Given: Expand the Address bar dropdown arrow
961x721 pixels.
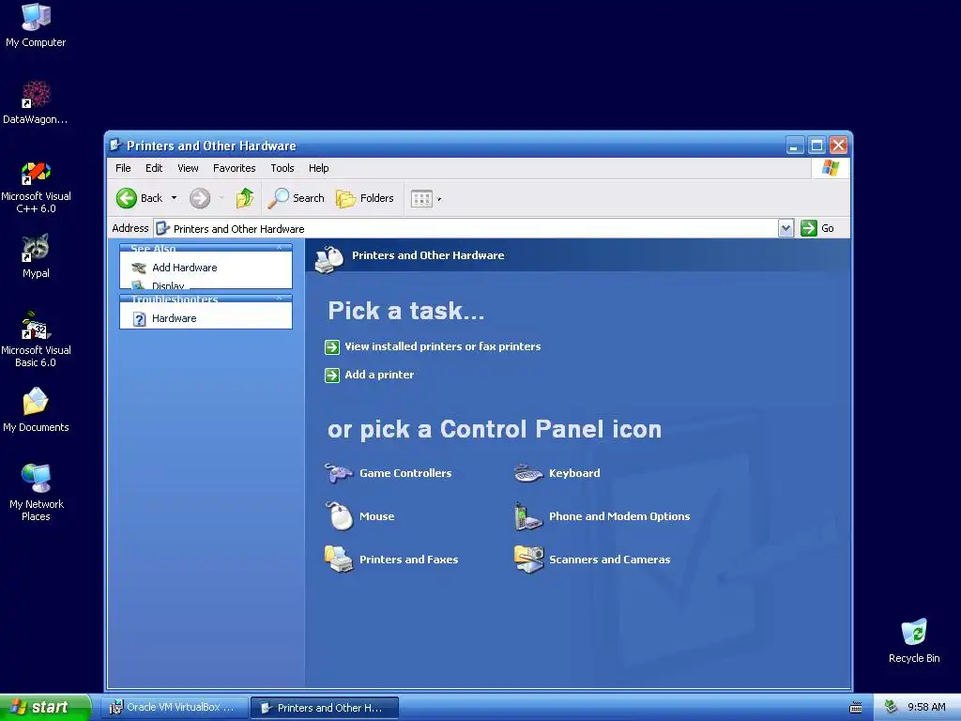Looking at the screenshot, I should [x=786, y=228].
